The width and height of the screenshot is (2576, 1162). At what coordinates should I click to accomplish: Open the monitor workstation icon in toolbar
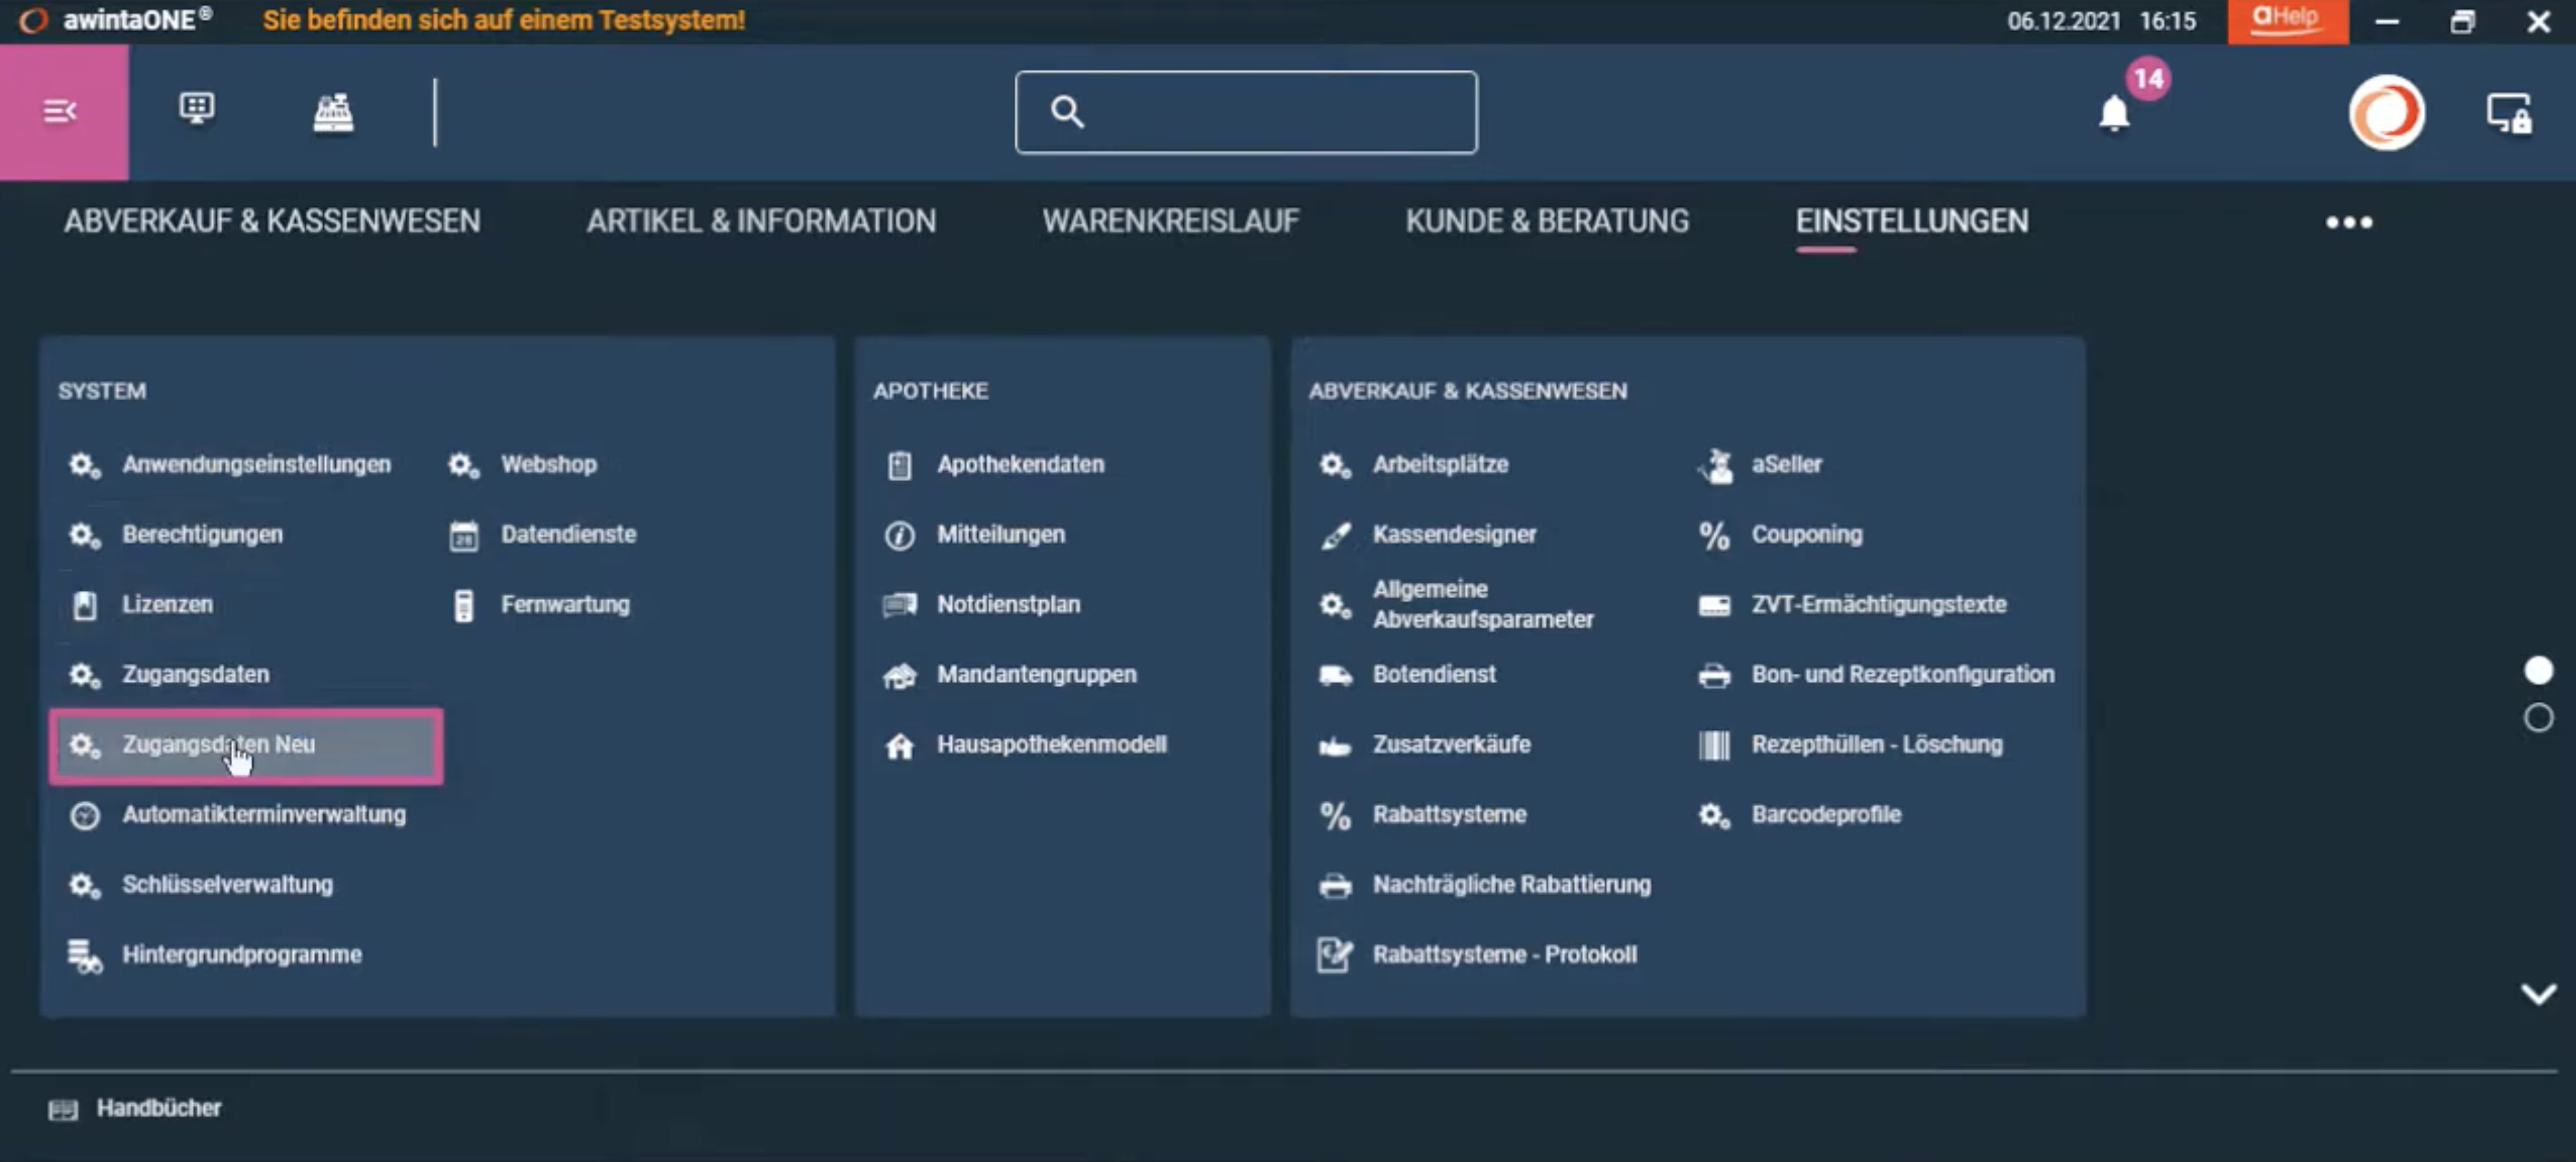[x=197, y=110]
